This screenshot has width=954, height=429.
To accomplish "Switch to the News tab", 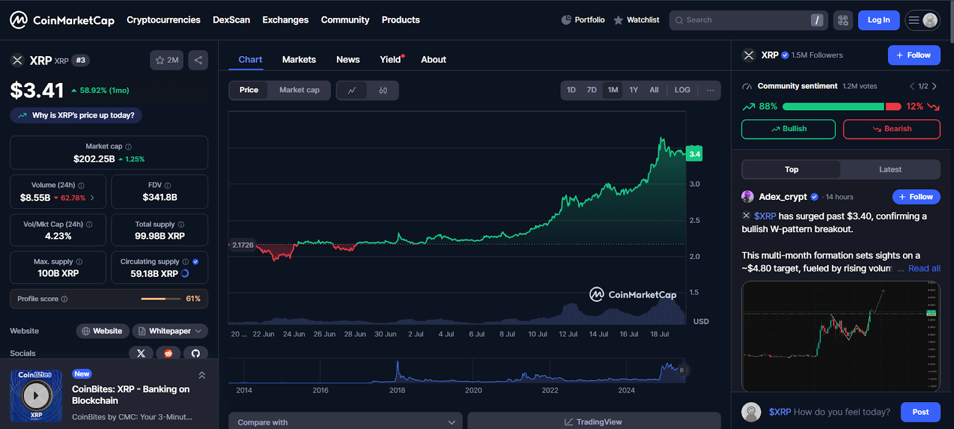I will tap(348, 60).
